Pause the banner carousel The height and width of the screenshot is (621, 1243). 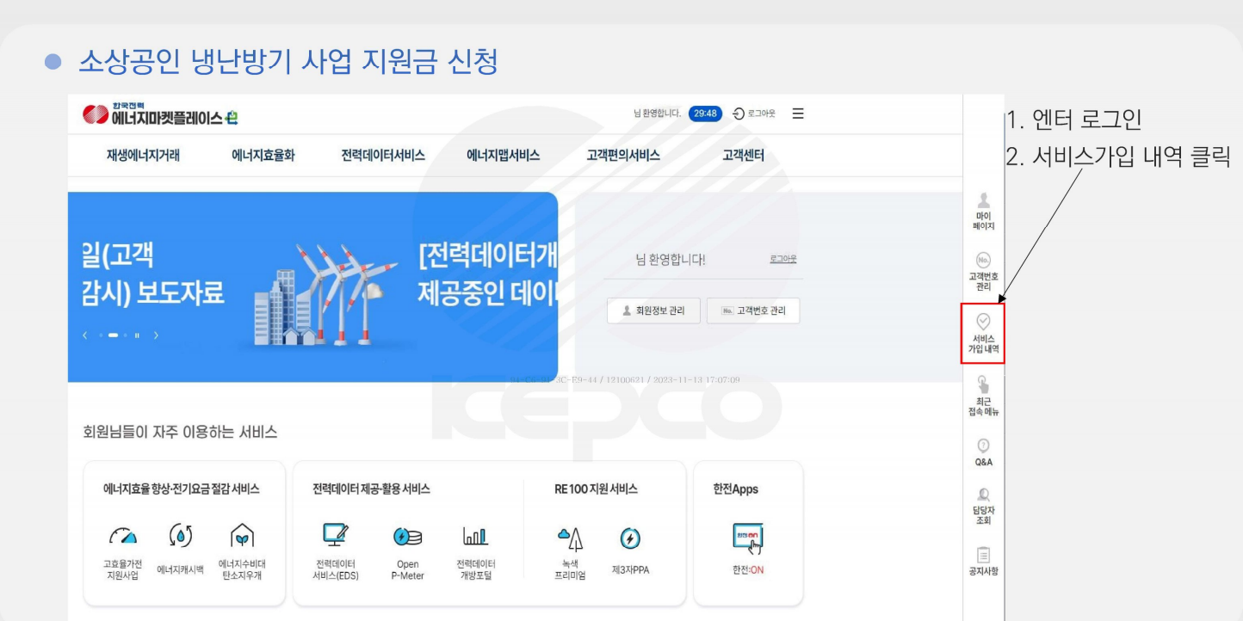pyautogui.click(x=138, y=335)
